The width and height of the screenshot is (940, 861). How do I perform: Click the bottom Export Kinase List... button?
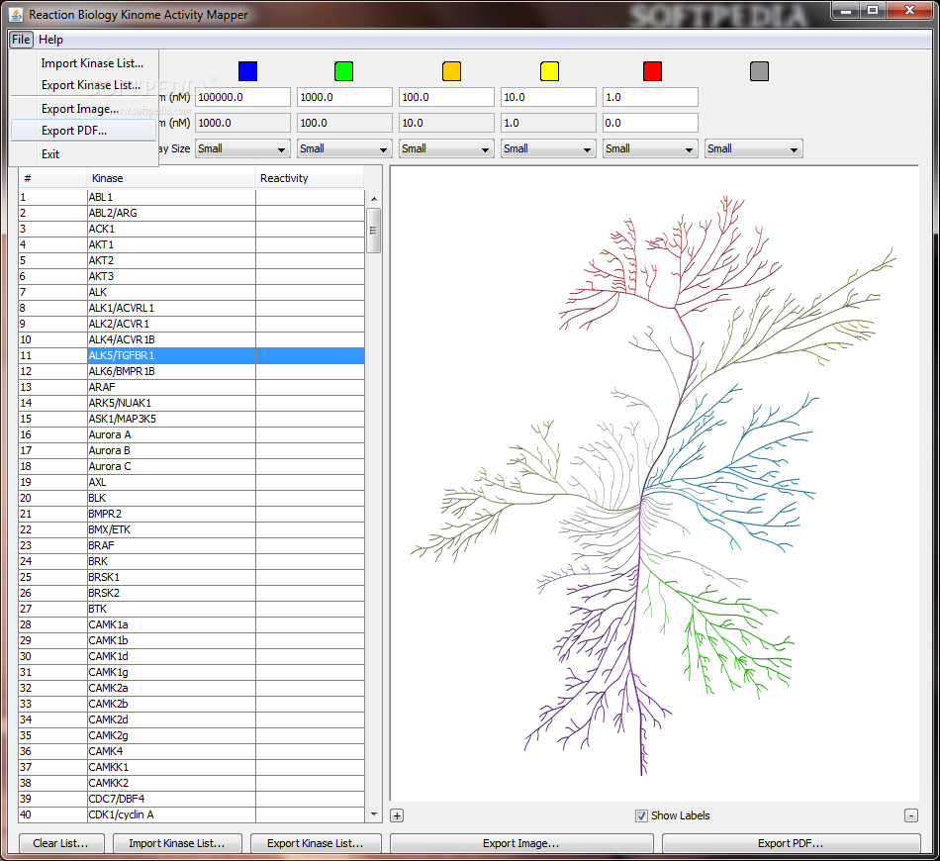pyautogui.click(x=316, y=843)
